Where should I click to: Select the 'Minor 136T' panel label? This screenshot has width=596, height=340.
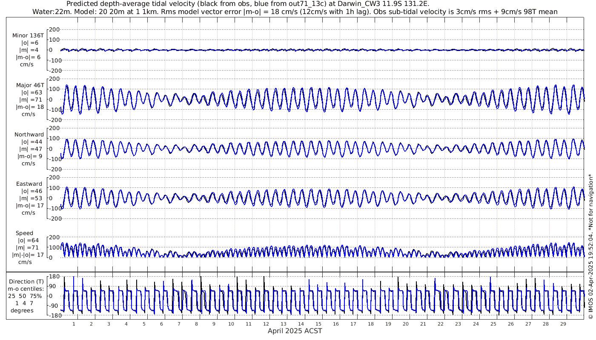coord(28,35)
